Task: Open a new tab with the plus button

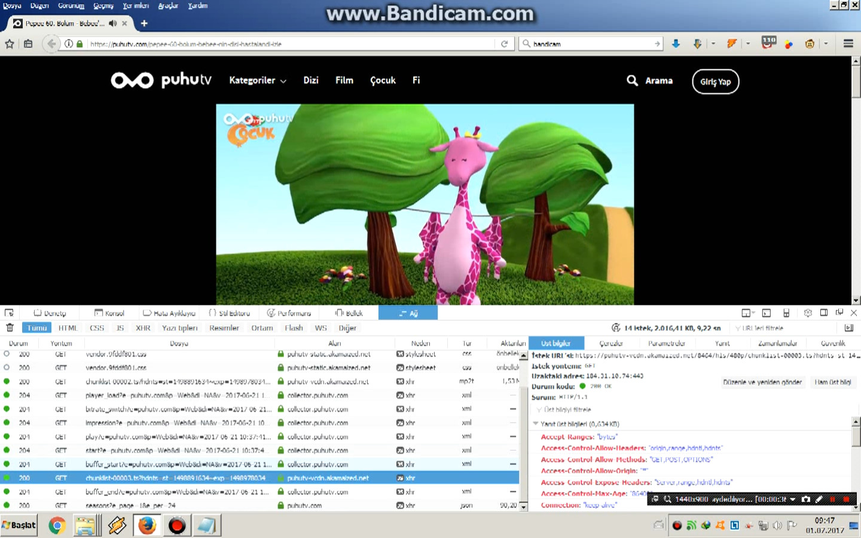Action: [144, 23]
